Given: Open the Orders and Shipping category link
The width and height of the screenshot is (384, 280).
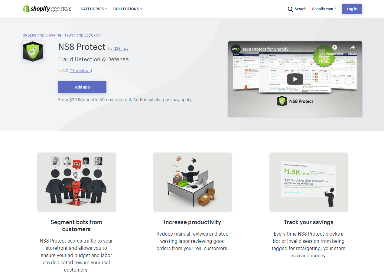Looking at the screenshot, I should coord(42,35).
